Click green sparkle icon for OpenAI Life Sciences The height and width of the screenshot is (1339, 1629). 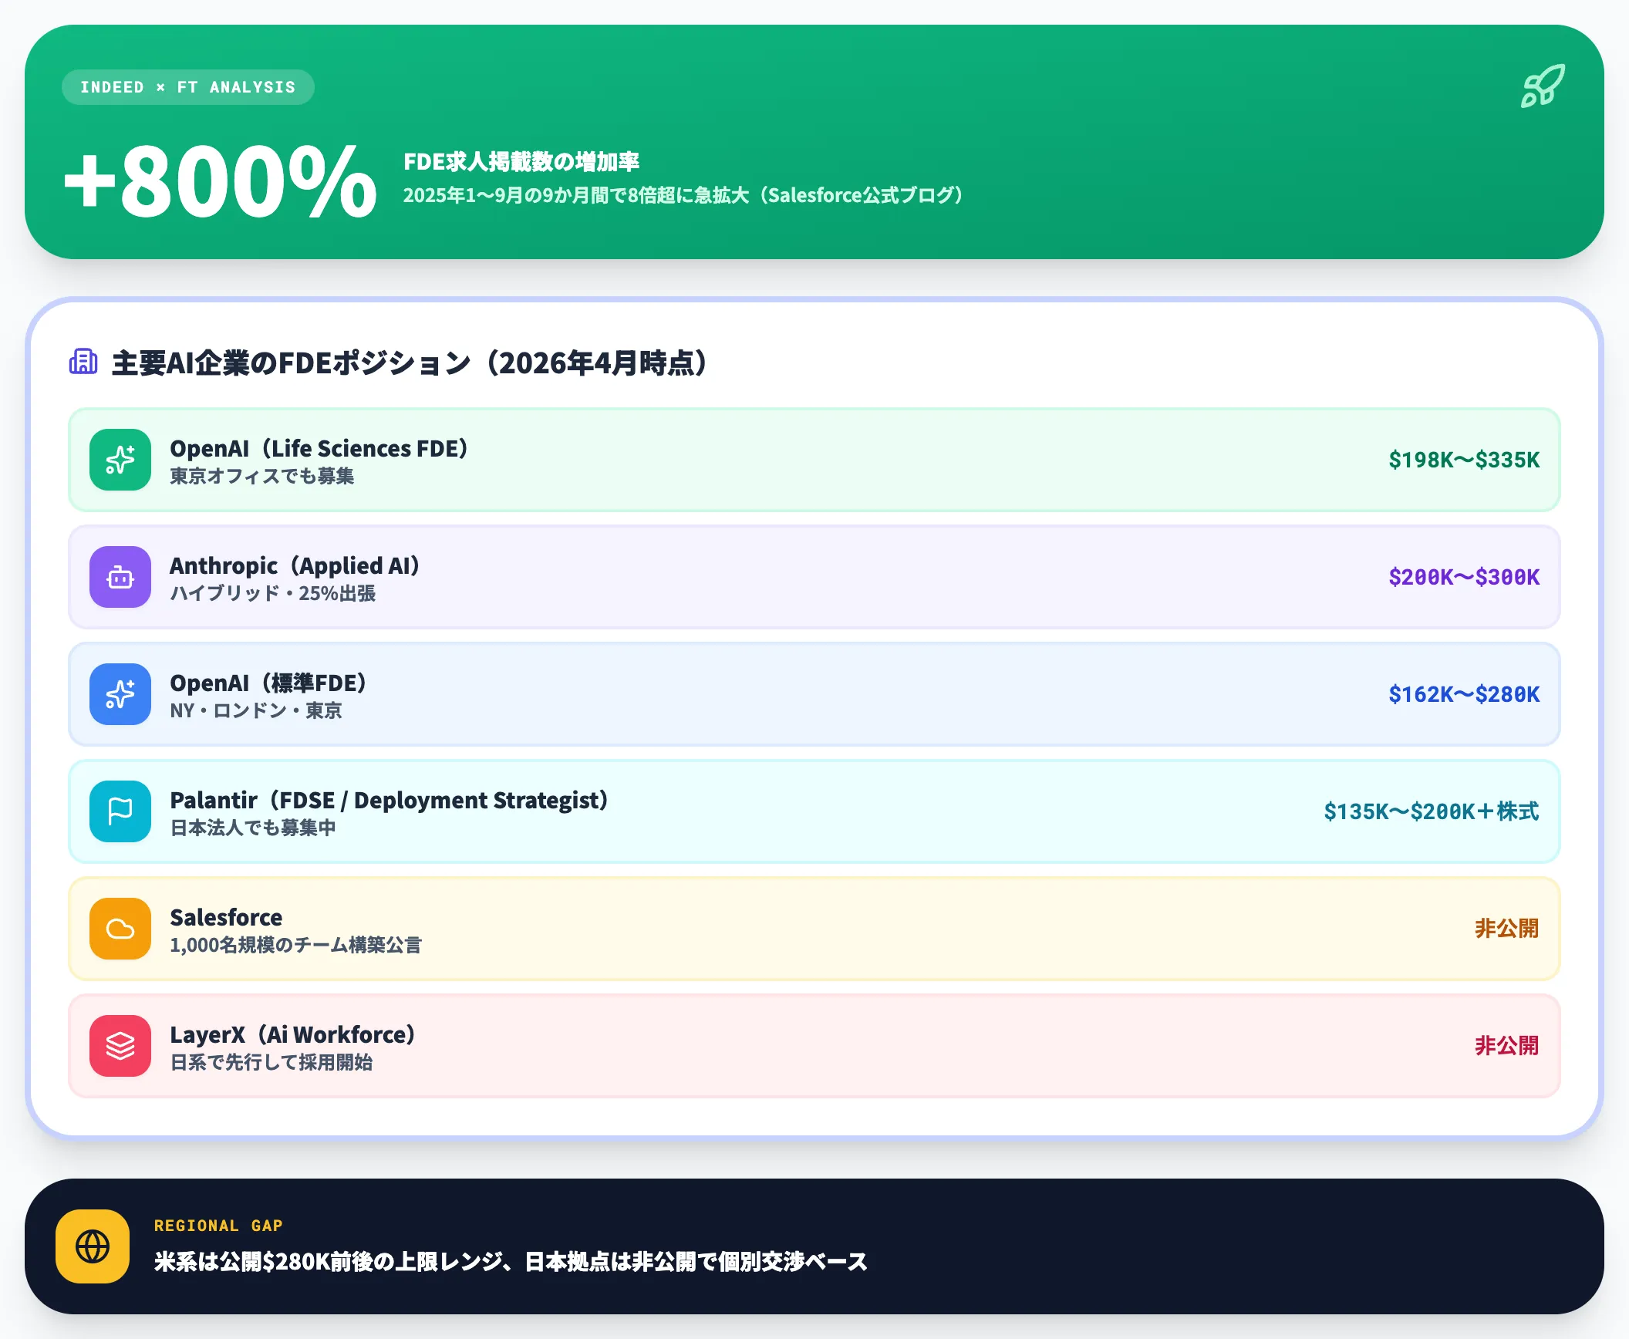tap(120, 460)
